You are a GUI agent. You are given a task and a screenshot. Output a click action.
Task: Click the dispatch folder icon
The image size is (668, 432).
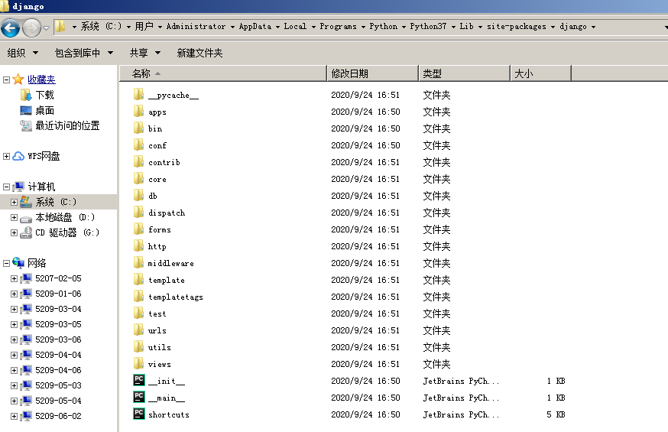(138, 213)
